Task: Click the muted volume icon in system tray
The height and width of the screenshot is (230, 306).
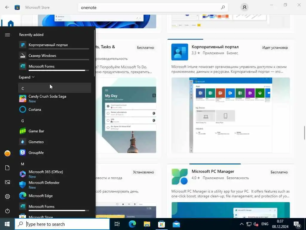Action: [x=256, y=224]
